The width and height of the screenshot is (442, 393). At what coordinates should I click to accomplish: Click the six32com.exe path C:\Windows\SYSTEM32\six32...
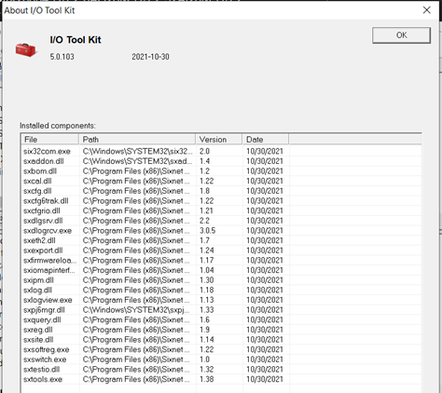pos(138,151)
